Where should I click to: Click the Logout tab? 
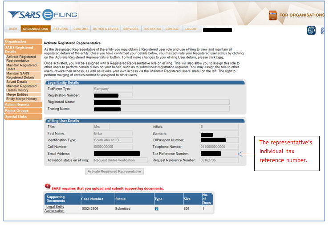pyautogui.click(x=191, y=29)
